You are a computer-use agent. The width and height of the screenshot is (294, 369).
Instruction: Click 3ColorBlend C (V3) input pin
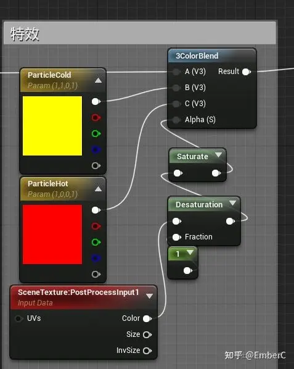click(176, 104)
